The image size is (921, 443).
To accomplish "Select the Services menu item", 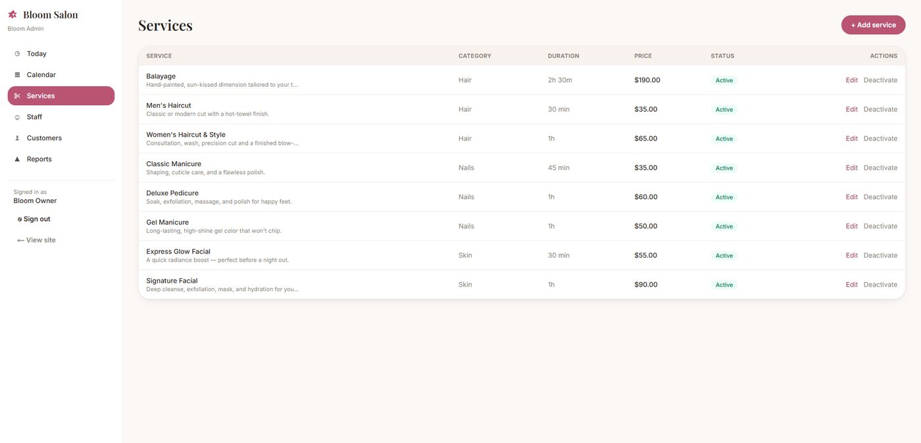I will [61, 96].
